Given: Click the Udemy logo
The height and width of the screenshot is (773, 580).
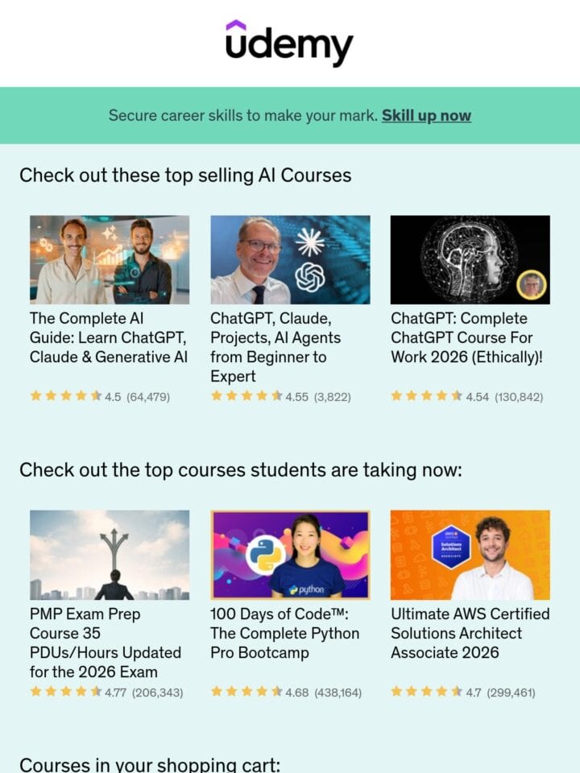Looking at the screenshot, I should tap(289, 43).
